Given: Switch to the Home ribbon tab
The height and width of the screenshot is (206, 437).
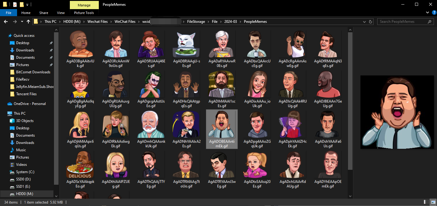Looking at the screenshot, I should pyautogui.click(x=26, y=13).
